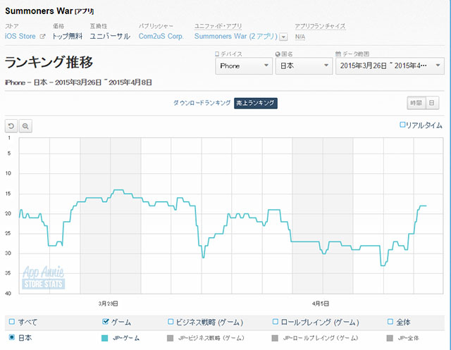The image size is (451, 350).
Task: Click the Summoners War app title
Action: pyautogui.click(x=39, y=11)
